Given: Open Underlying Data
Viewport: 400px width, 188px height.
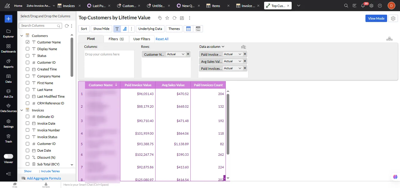Looking at the screenshot, I should point(150,29).
